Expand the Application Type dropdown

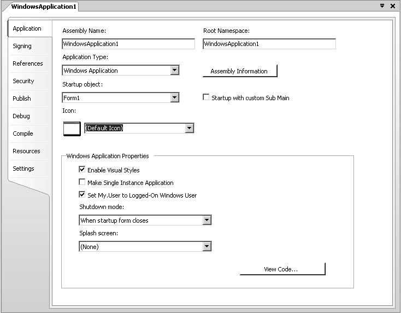coord(174,70)
